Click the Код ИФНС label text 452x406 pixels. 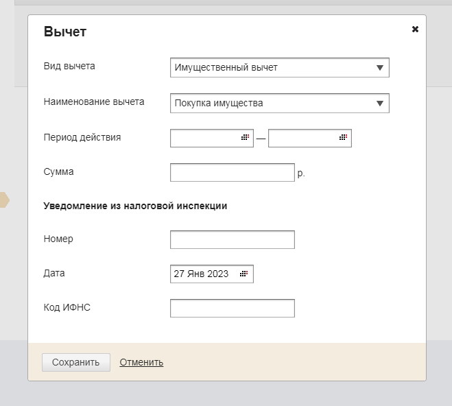pyautogui.click(x=67, y=308)
